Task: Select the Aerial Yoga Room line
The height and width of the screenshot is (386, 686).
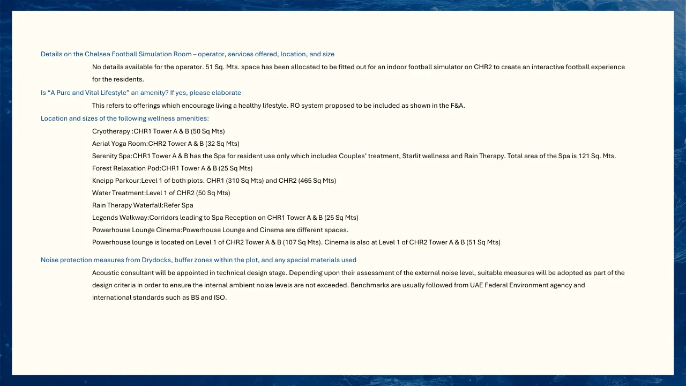Action: pyautogui.click(x=166, y=144)
